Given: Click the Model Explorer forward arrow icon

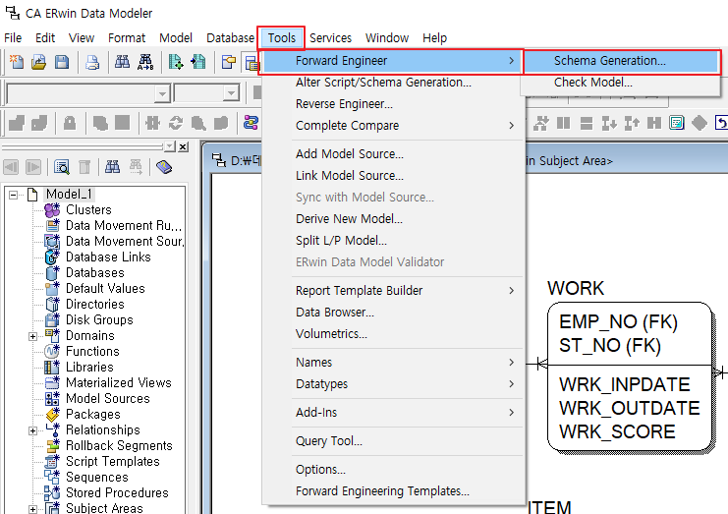Looking at the screenshot, I should 33,167.
